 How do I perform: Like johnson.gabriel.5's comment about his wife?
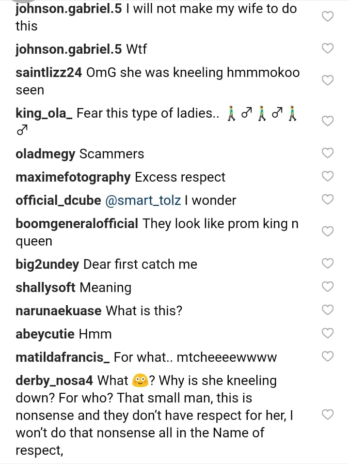(328, 17)
